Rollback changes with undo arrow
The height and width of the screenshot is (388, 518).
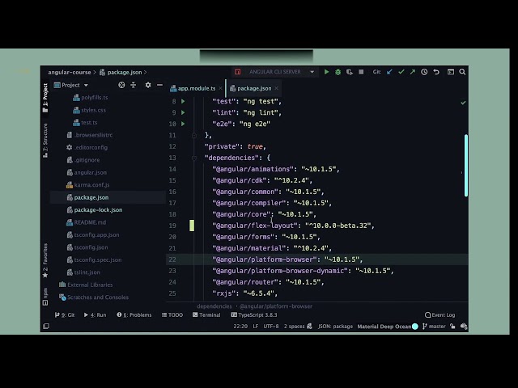click(436, 72)
